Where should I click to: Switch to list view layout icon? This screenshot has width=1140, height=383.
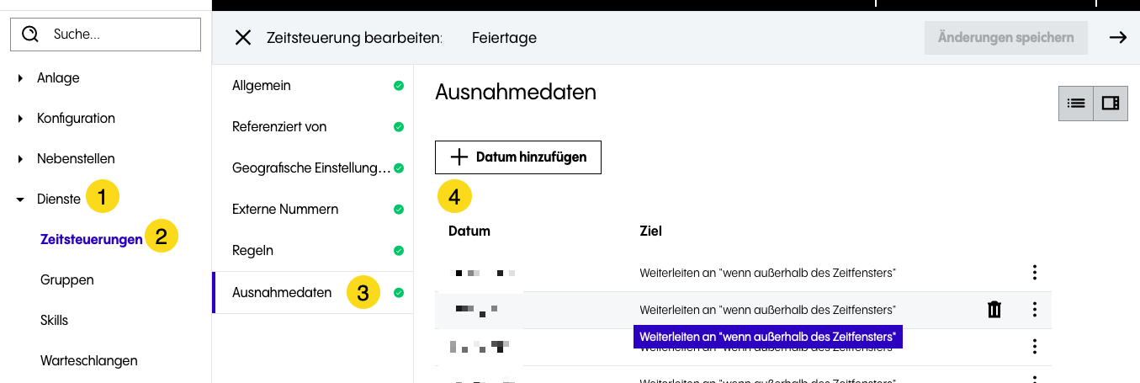click(1075, 104)
